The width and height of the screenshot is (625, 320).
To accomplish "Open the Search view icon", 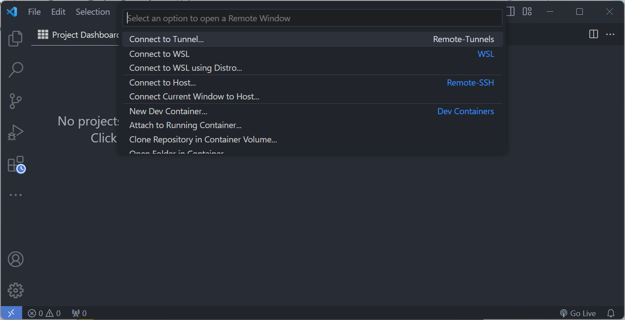I will click(x=16, y=69).
